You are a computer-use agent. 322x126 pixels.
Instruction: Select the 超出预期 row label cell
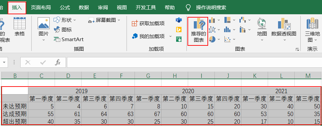point(15,121)
